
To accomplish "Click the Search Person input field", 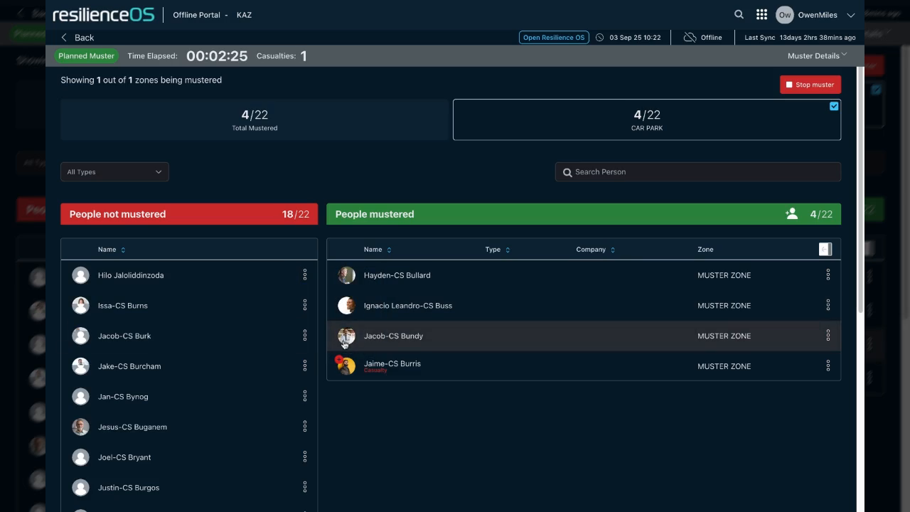I will tap(698, 171).
